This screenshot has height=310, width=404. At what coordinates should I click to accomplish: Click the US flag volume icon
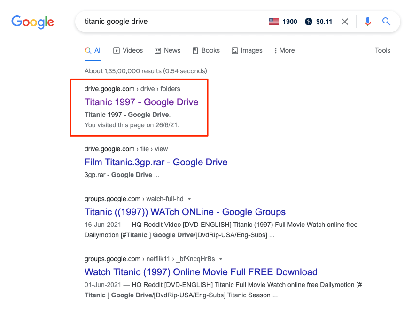point(273,22)
